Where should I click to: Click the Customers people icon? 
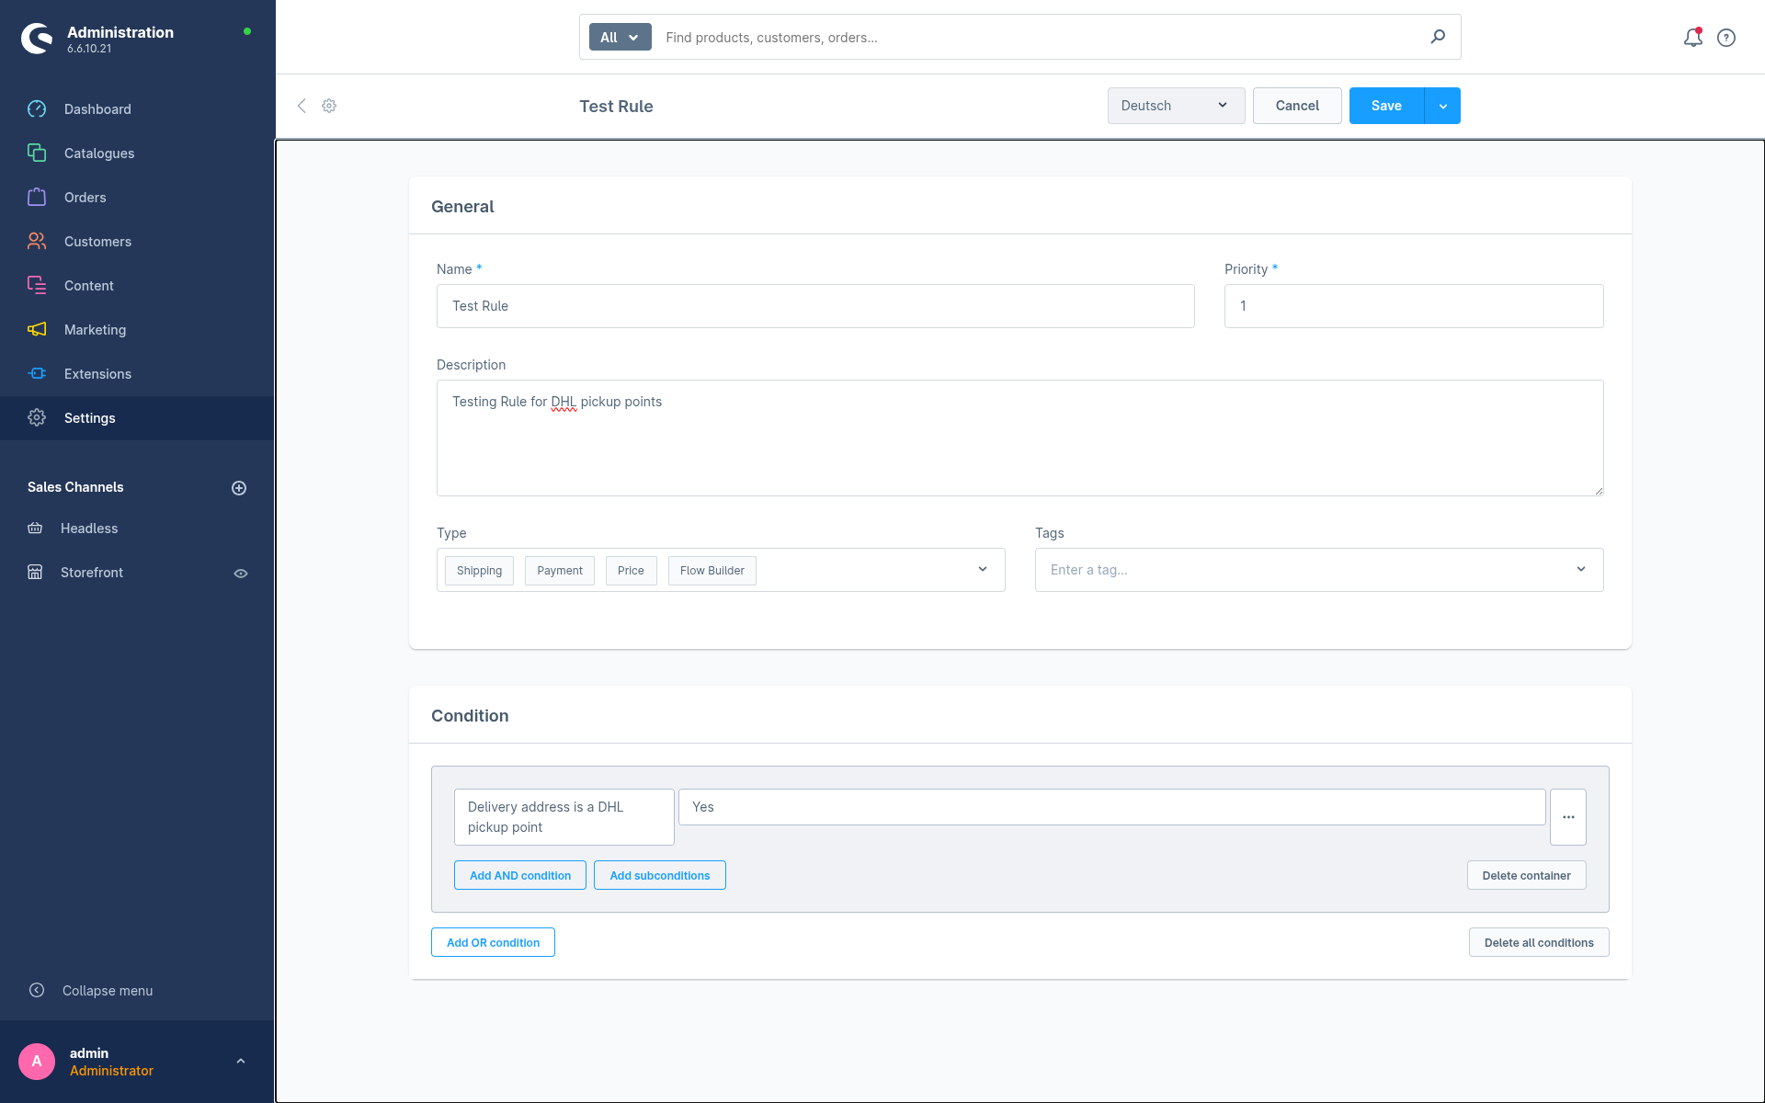coord(37,242)
